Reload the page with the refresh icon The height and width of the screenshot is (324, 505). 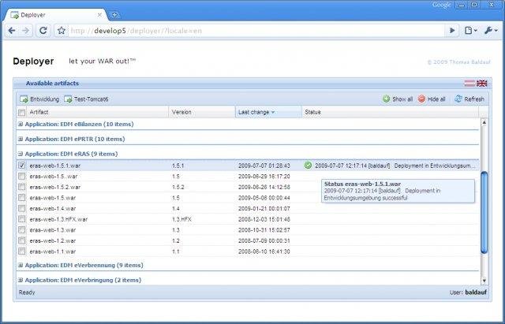coord(43,31)
